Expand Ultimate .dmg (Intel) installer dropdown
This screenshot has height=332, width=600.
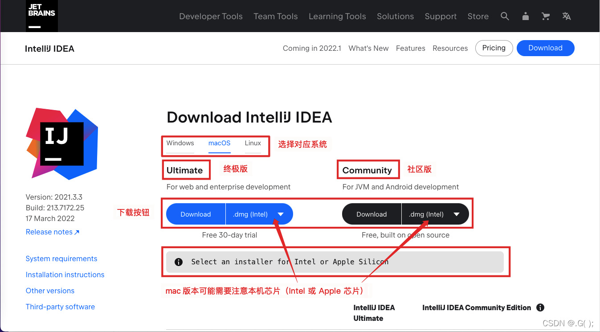pos(260,214)
